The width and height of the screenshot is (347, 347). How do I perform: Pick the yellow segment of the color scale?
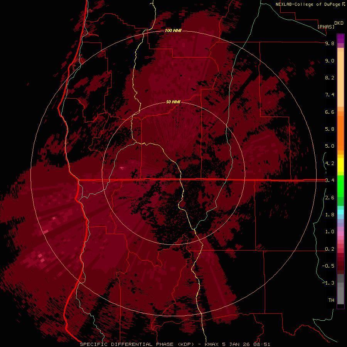coord(340,165)
